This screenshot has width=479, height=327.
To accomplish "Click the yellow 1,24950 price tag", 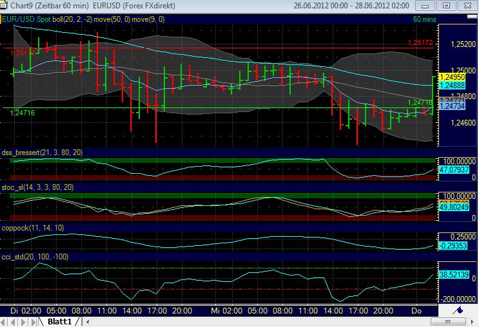I will point(453,77).
